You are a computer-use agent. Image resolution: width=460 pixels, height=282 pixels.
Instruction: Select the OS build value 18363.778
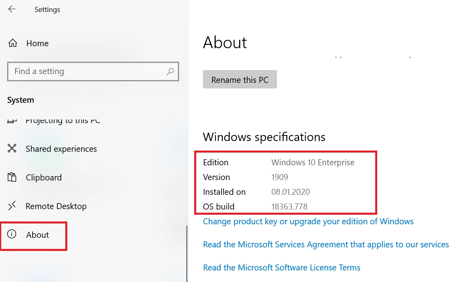(289, 206)
